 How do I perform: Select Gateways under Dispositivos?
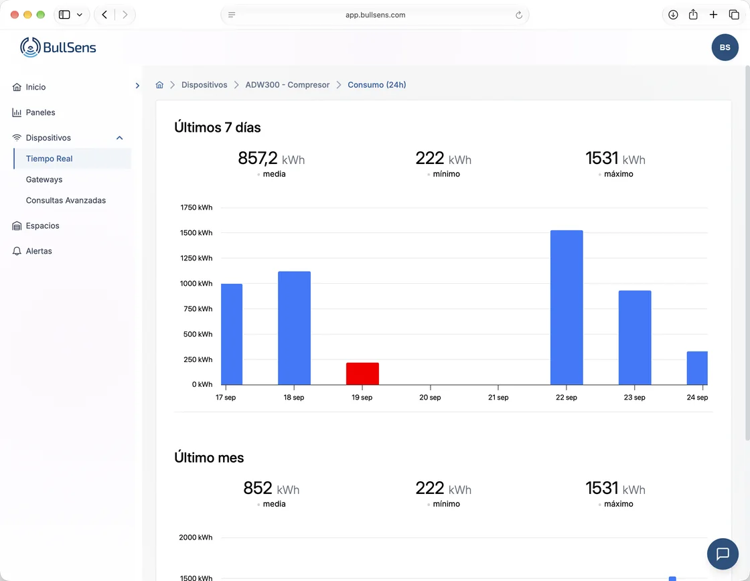coord(44,179)
